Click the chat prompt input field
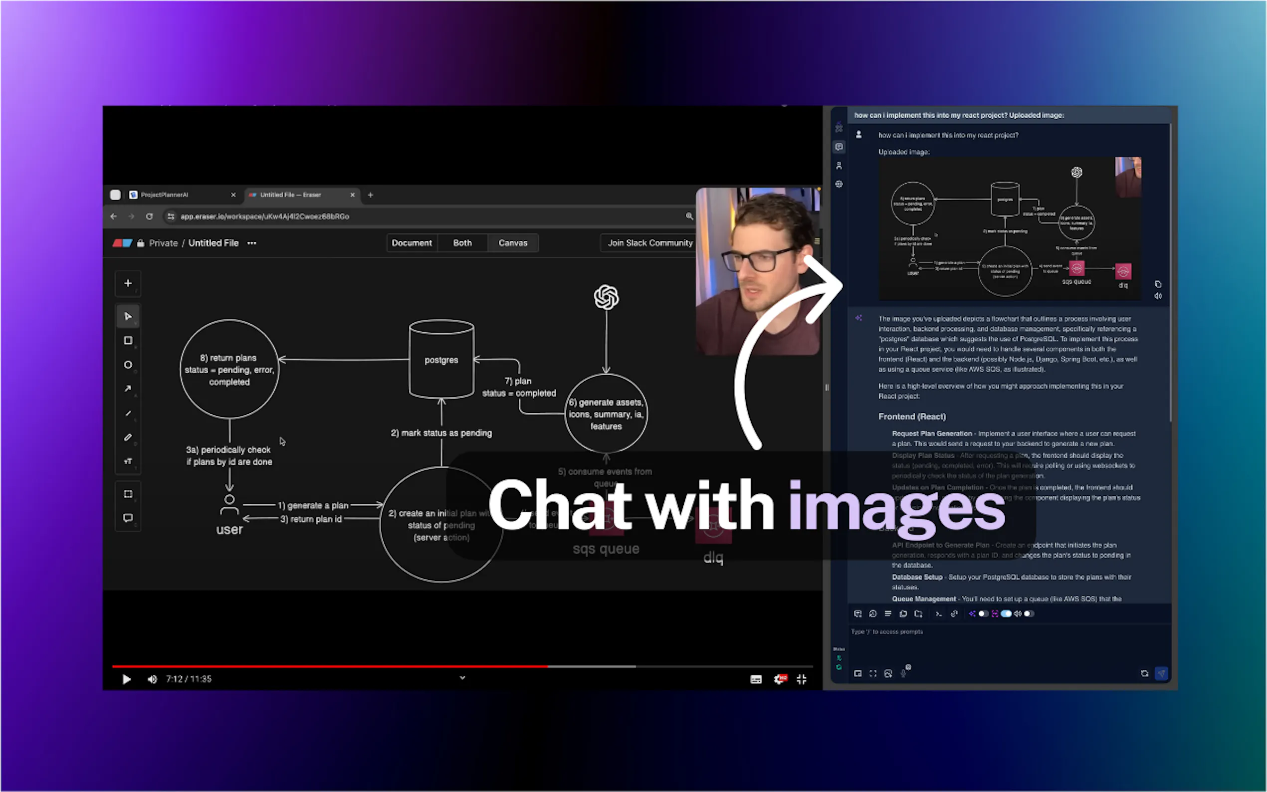 (x=1008, y=644)
